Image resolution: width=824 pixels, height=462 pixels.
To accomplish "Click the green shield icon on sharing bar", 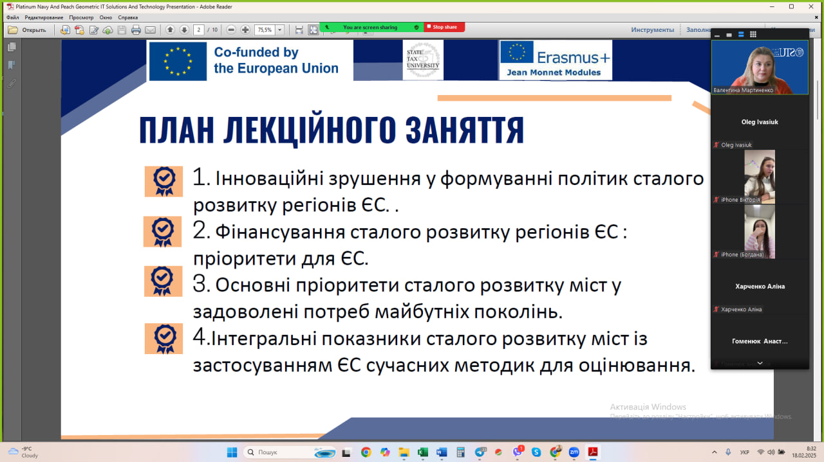I will [x=417, y=27].
